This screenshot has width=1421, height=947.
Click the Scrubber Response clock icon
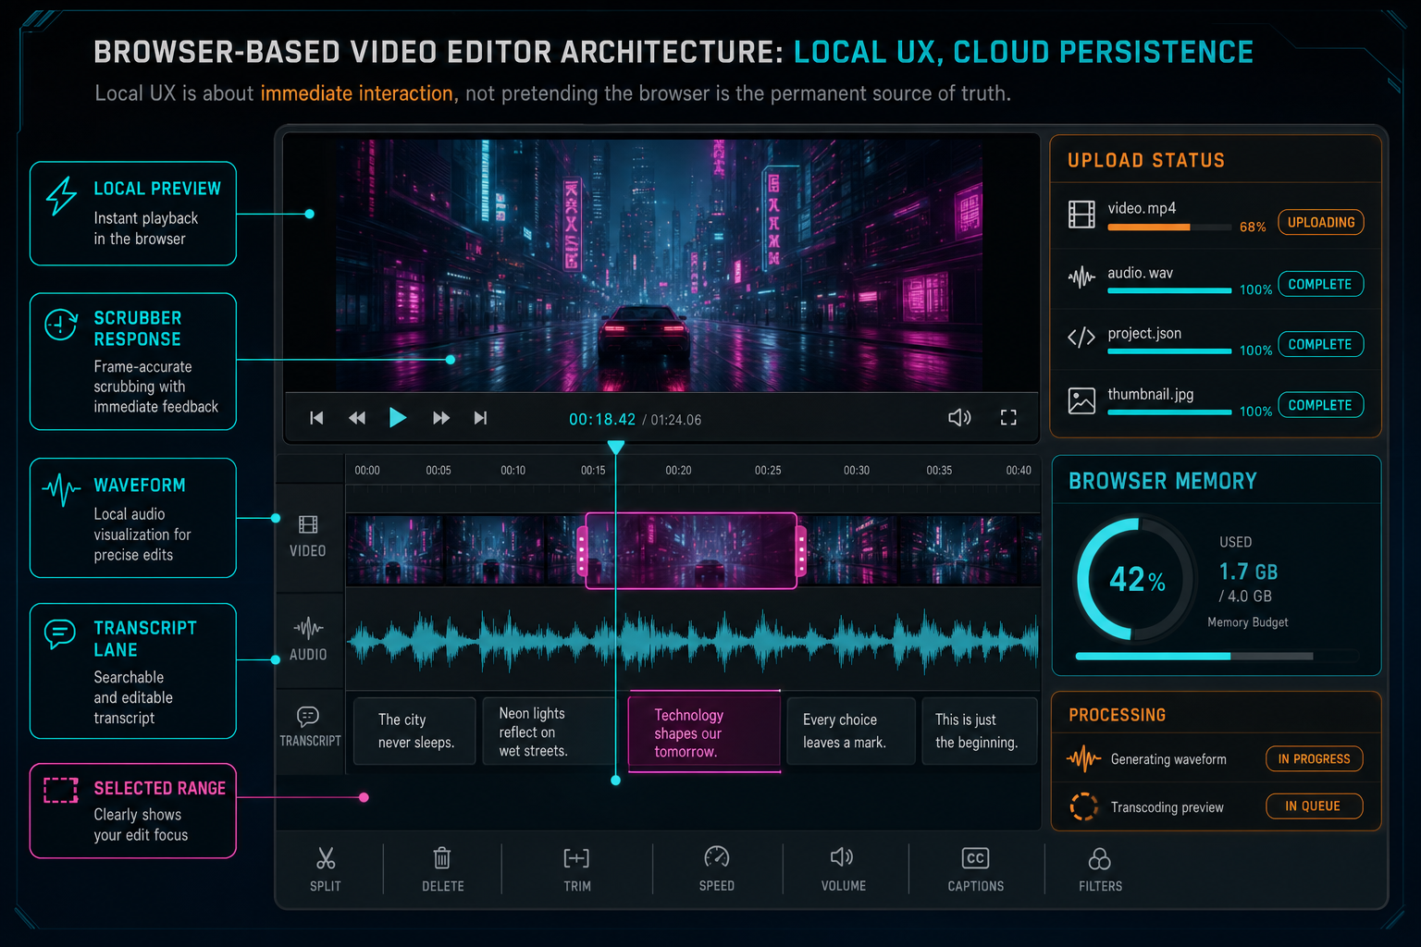(61, 325)
